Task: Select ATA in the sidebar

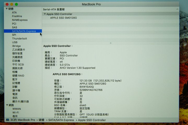Action: pyautogui.click(x=14, y=12)
